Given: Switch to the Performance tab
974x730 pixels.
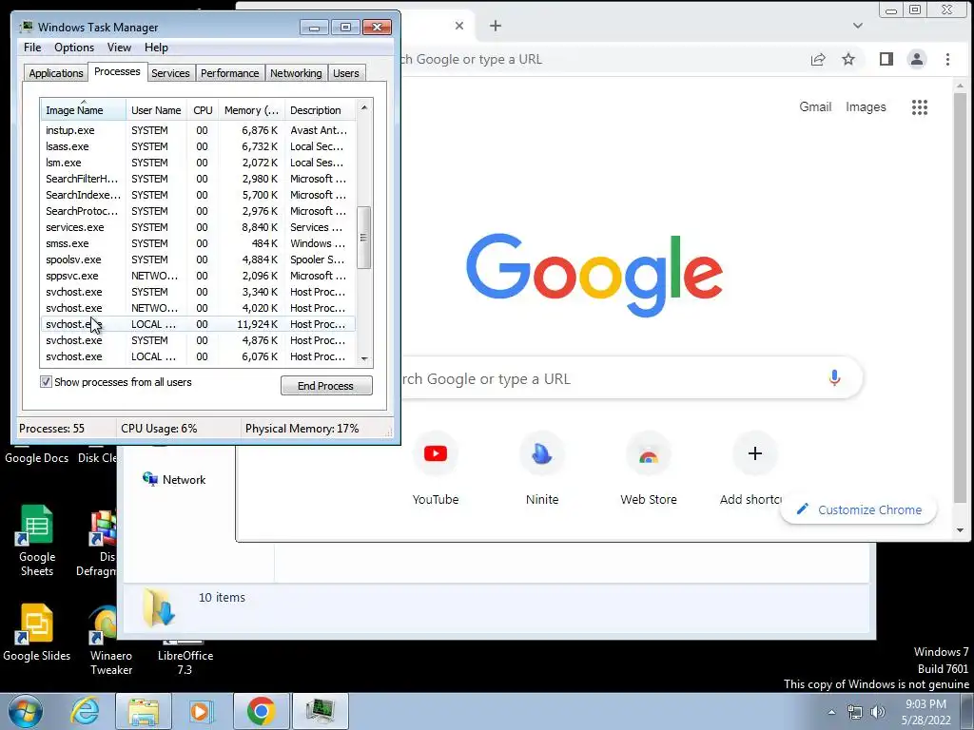Looking at the screenshot, I should point(230,73).
